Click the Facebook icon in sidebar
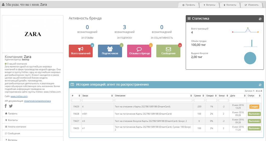The width and height of the screenshot is (266, 141). tap(6, 106)
